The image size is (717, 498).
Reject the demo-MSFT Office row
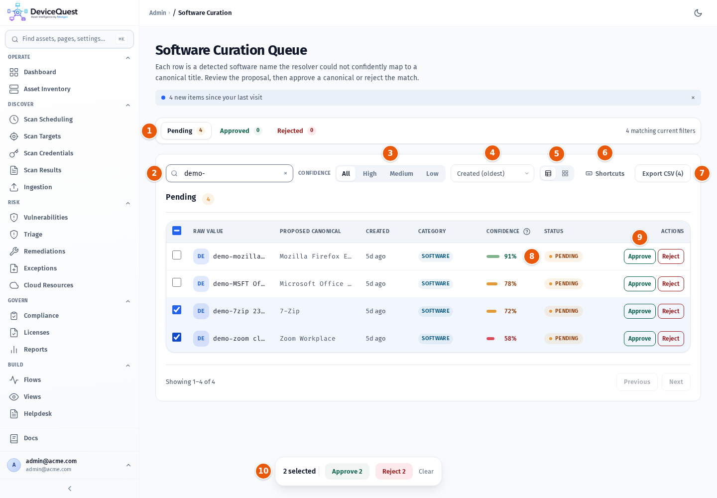click(671, 284)
